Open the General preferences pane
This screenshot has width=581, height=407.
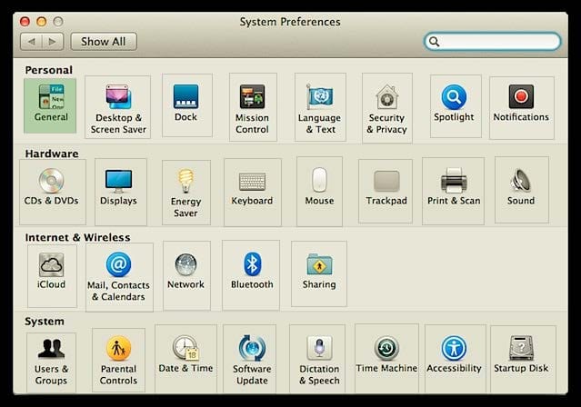pos(50,105)
